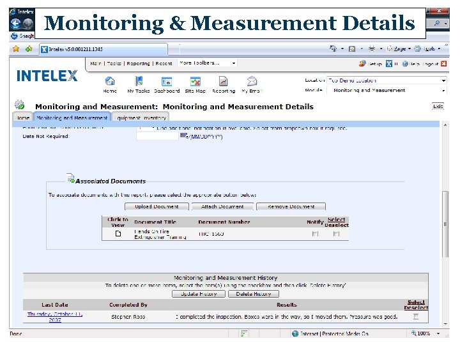Expand the browser Page menu dropdown

[x=410, y=49]
